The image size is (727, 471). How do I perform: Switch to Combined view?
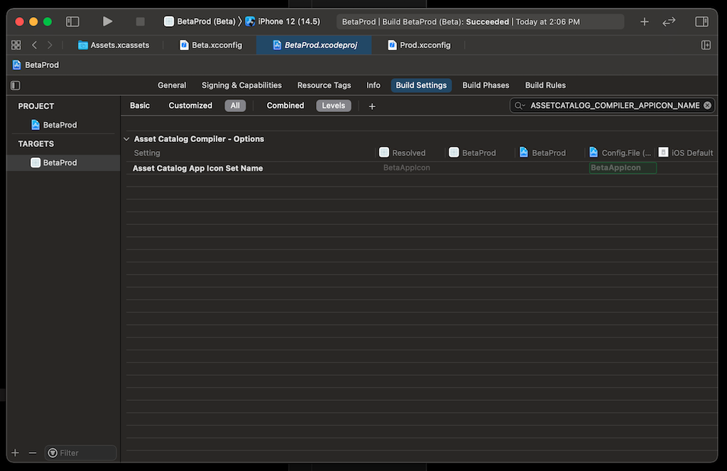(x=285, y=106)
